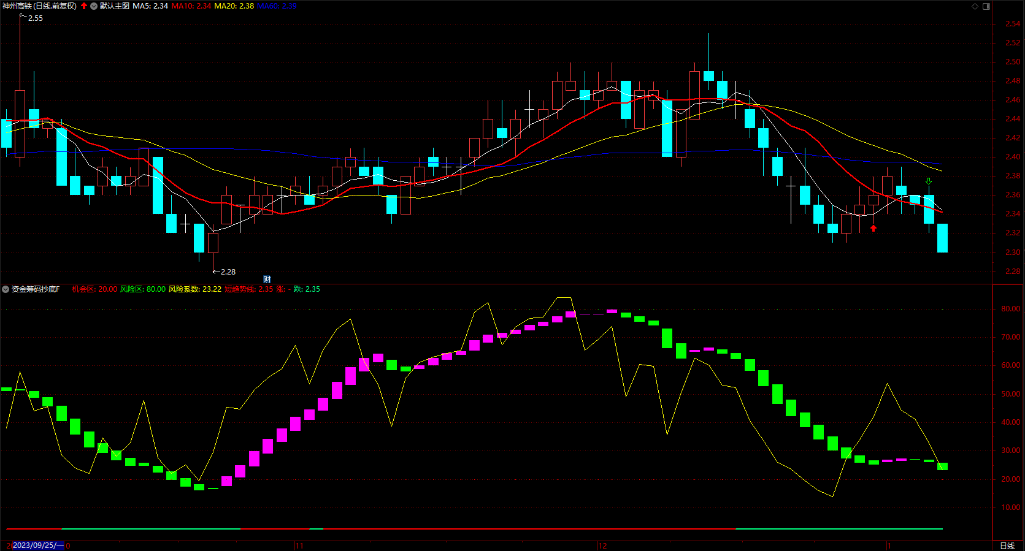
Task: Click the 风险区: 80.00 value
Action: [143, 289]
